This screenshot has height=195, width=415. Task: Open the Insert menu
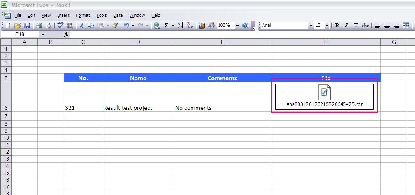point(63,15)
